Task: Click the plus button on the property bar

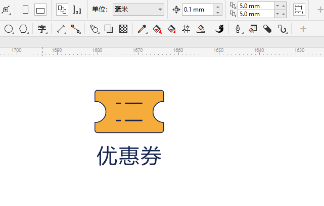Action: [320, 10]
